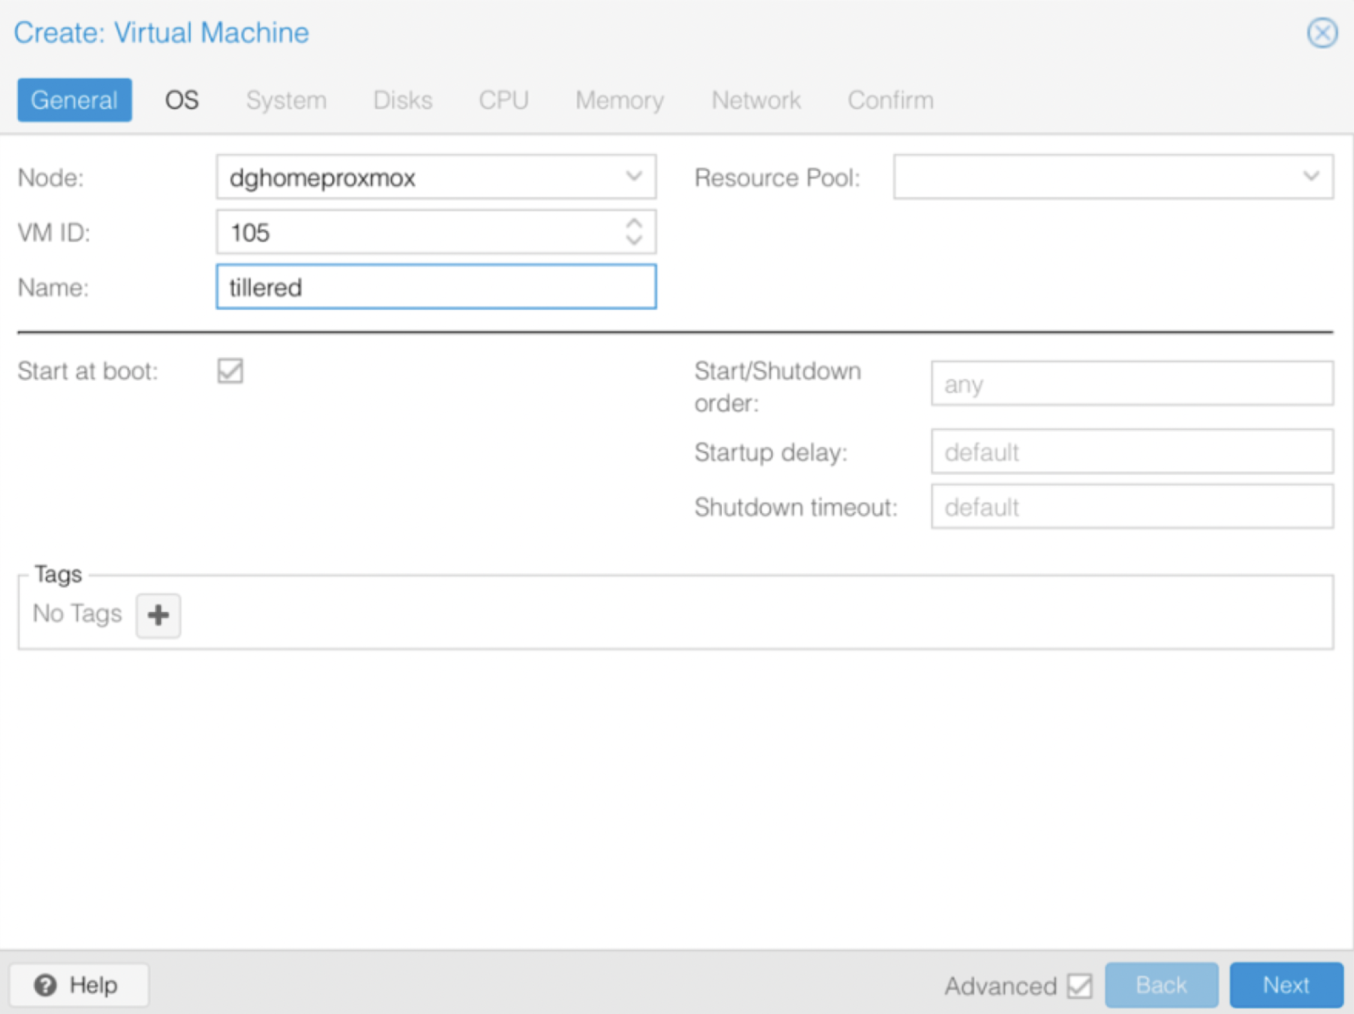Select the Disks tab
Screen dimensions: 1354x1014
coord(403,99)
